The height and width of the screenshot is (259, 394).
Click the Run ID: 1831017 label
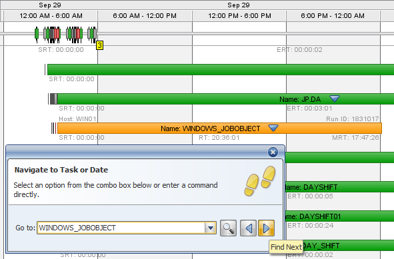(352, 119)
